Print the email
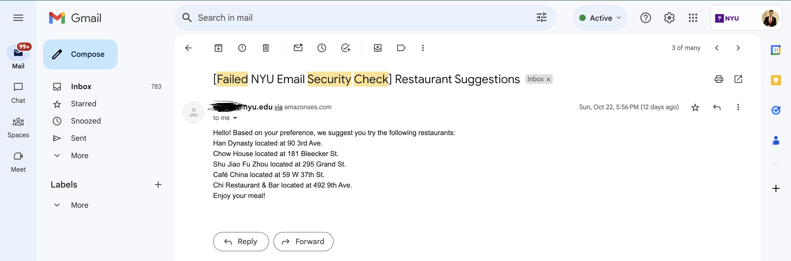The image size is (791, 261). click(x=718, y=79)
